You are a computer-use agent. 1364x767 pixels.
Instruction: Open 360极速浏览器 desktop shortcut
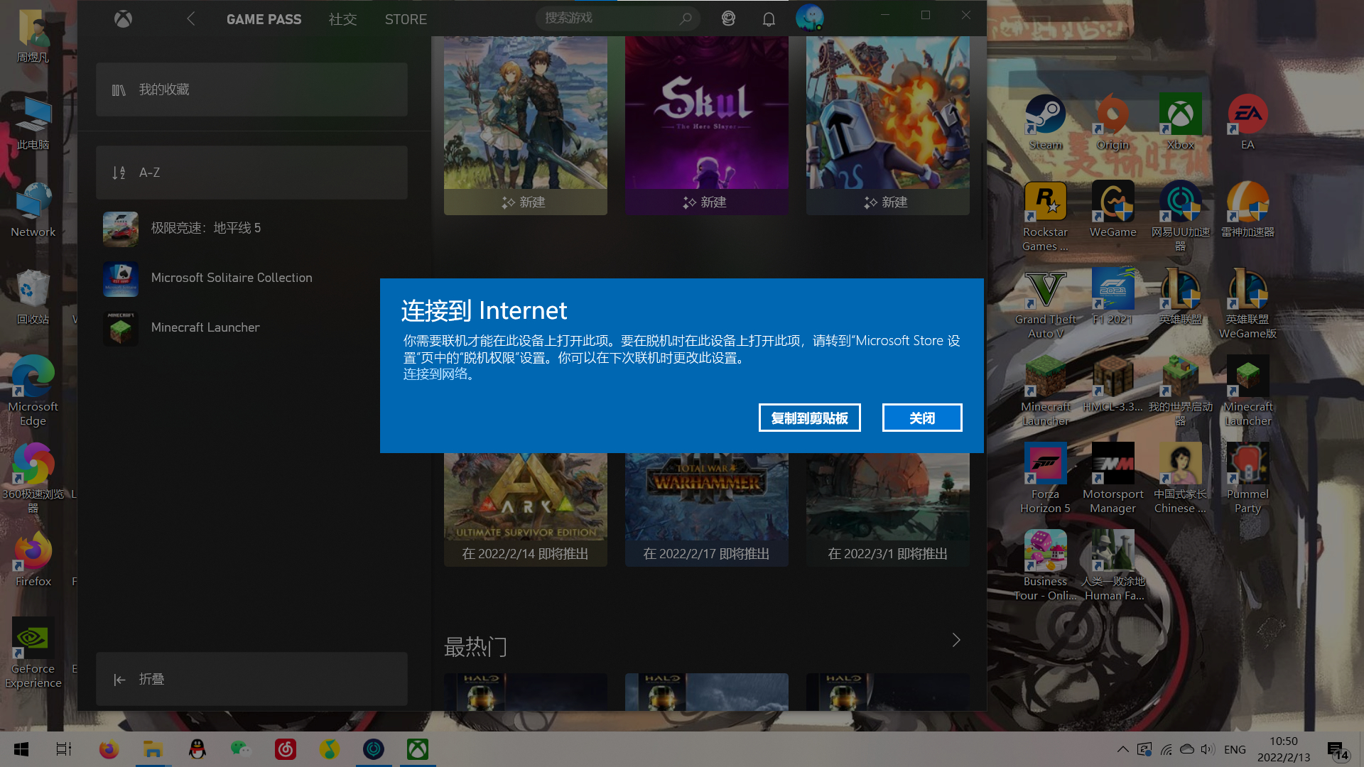tap(33, 479)
